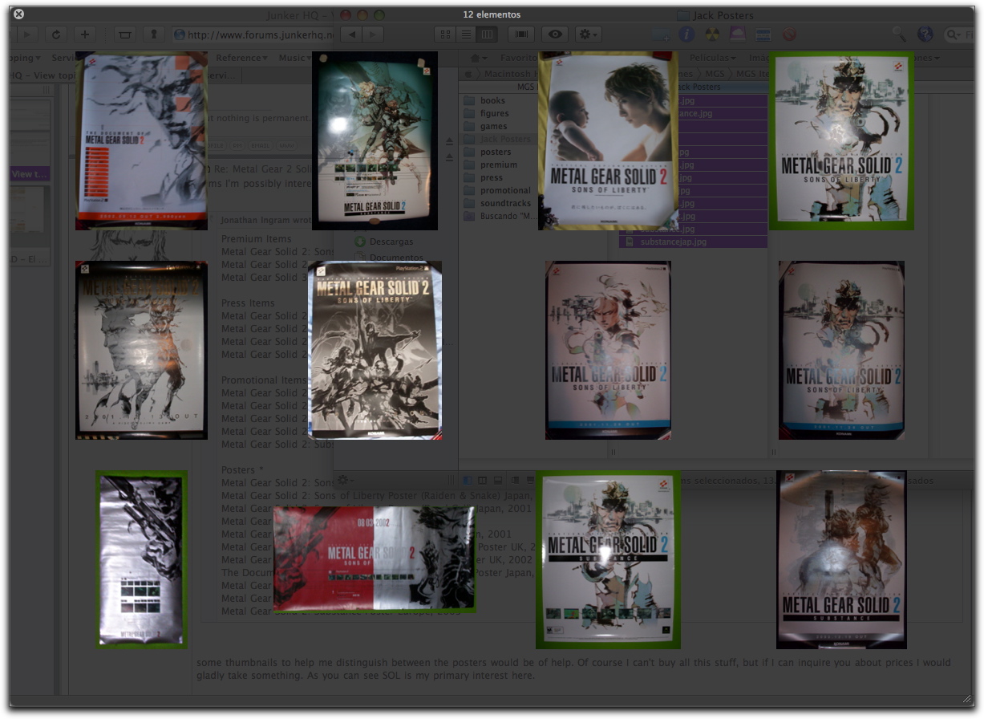984x719 pixels.
Task: Open the Finder gear action menu
Action: 588,35
